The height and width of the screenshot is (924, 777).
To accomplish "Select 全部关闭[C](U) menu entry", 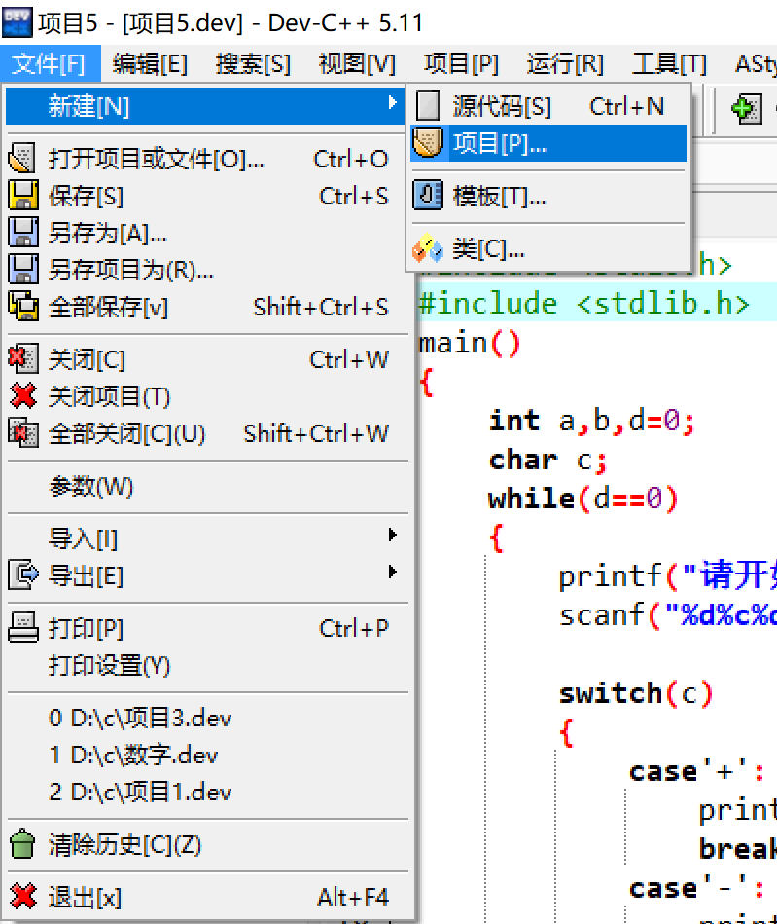I will pyautogui.click(x=206, y=433).
